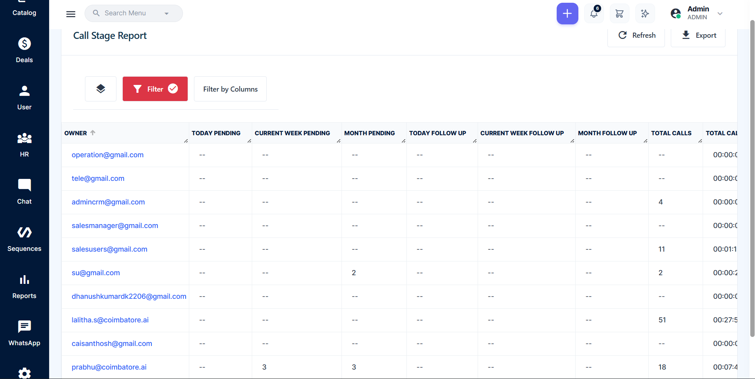Click the Call Stage Report title
This screenshot has height=379, width=755.
[x=110, y=36]
